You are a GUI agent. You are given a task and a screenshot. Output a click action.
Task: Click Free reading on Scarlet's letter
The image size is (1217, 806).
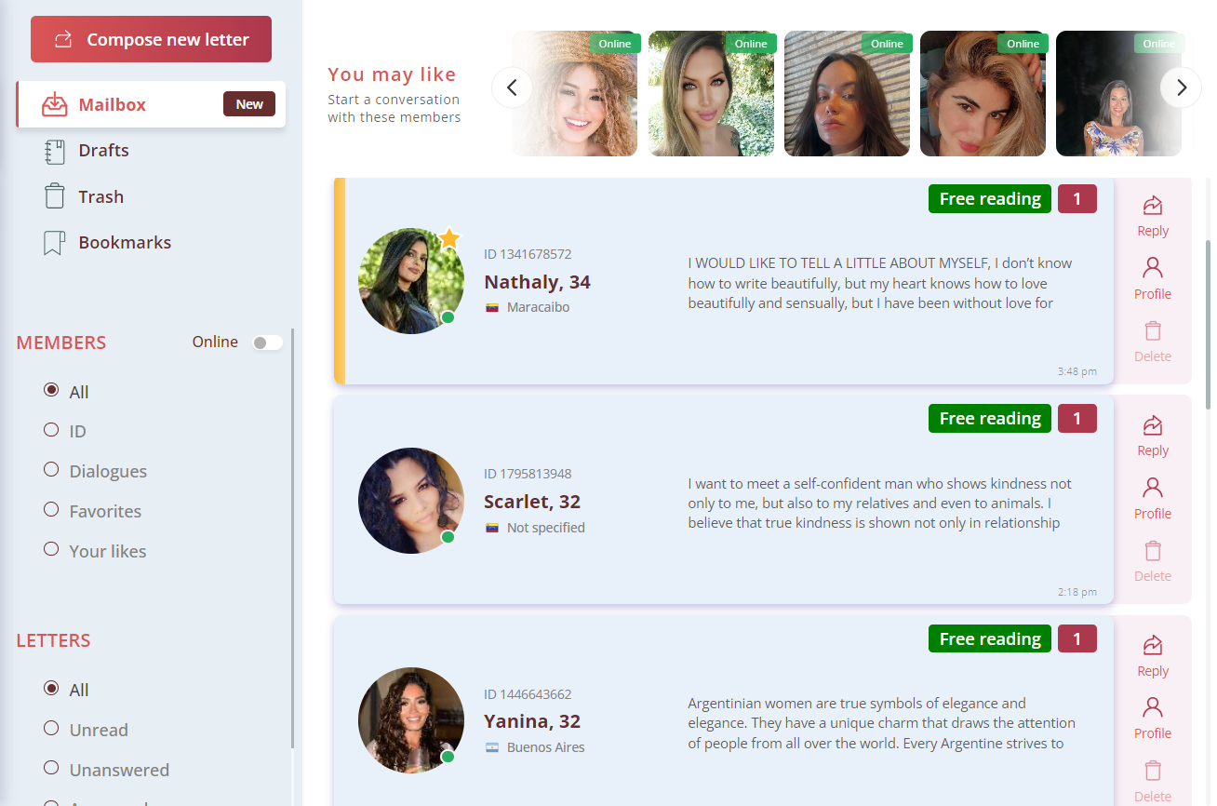tap(989, 419)
